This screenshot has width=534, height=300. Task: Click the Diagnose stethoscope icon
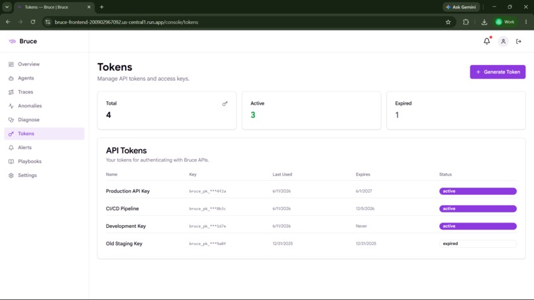pos(11,120)
